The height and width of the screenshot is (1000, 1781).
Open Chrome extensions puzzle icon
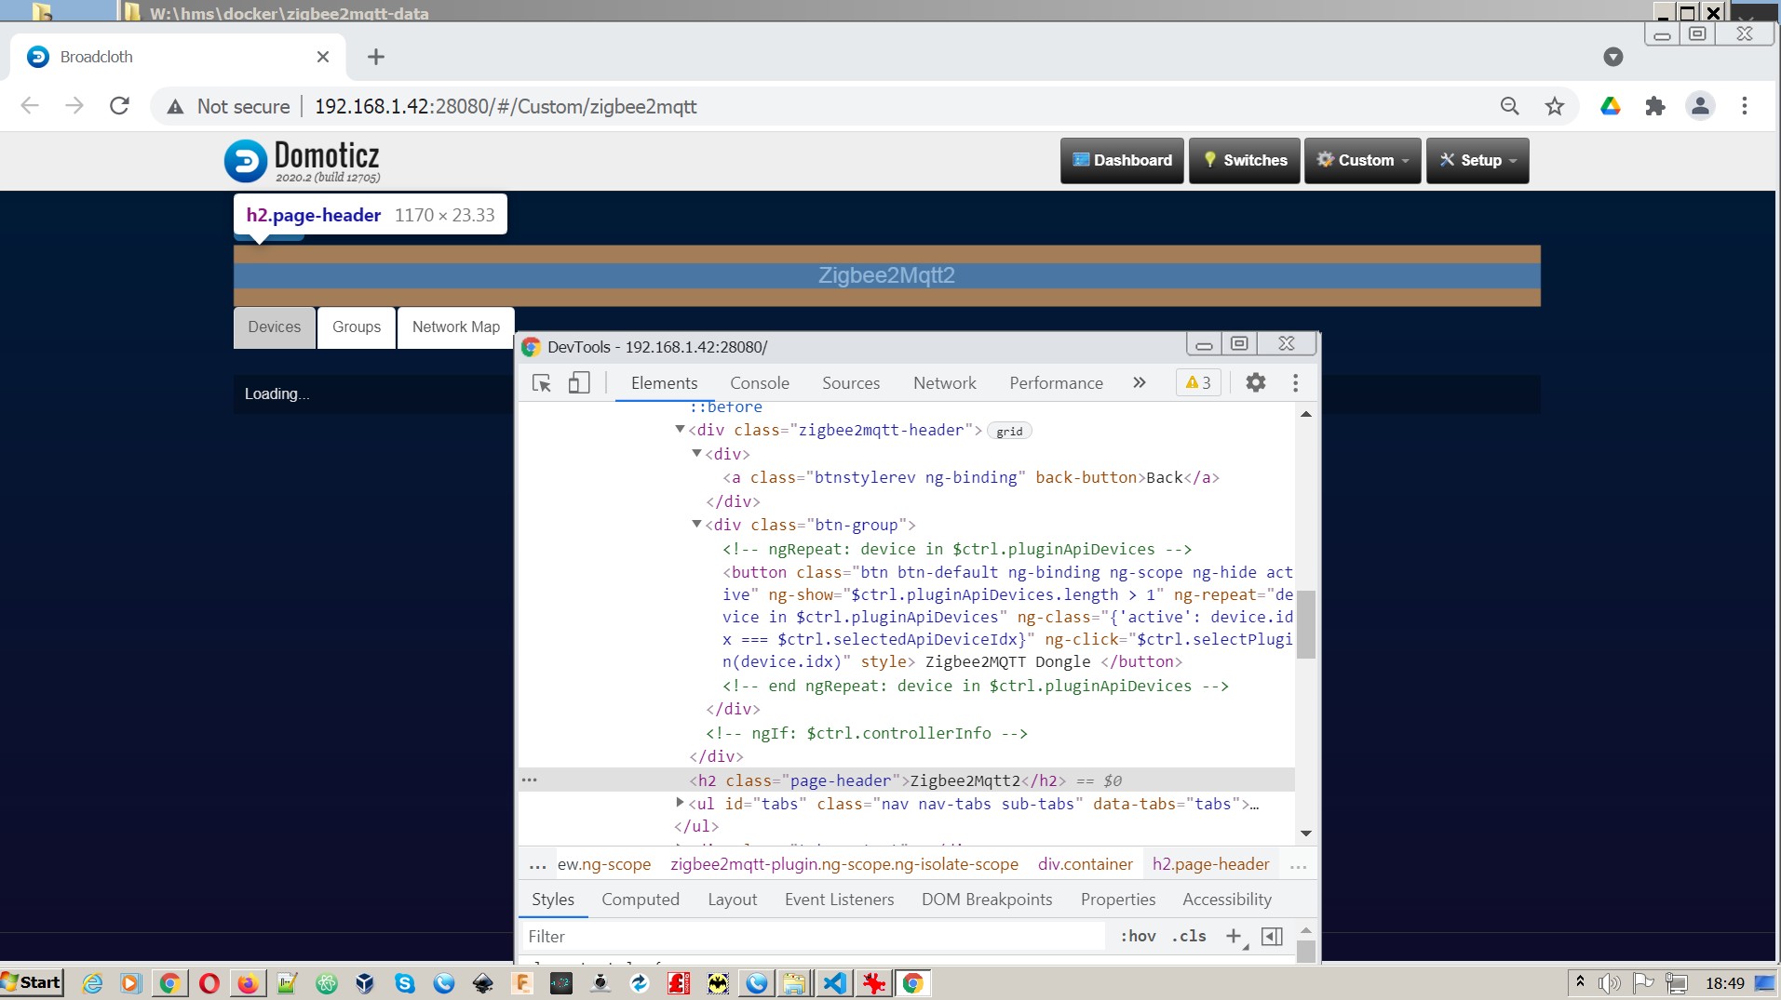point(1655,106)
